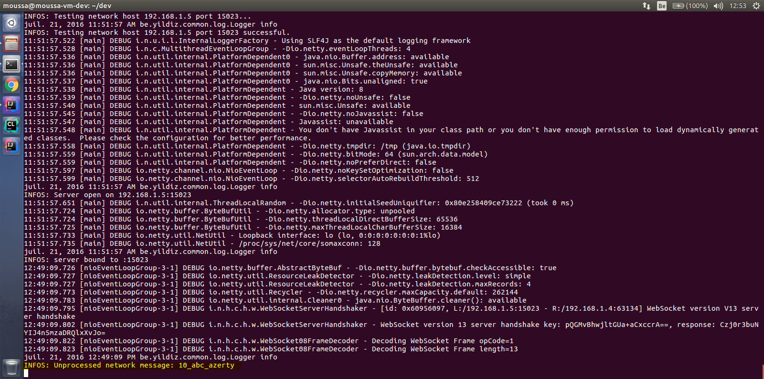Click the text '-Dio.netty.noUnsafe: false'
This screenshot has width=764, height=379.
(354, 97)
